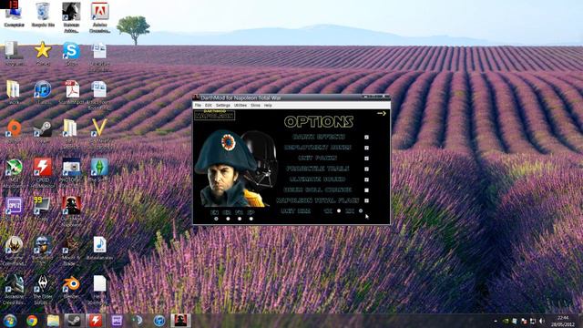
Task: Select the larger Unit Size radio button
Action: (361, 210)
